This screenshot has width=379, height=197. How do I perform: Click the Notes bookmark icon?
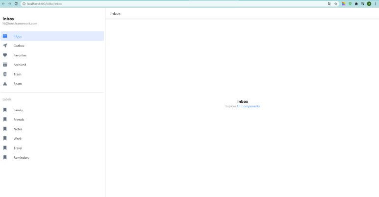click(5, 129)
